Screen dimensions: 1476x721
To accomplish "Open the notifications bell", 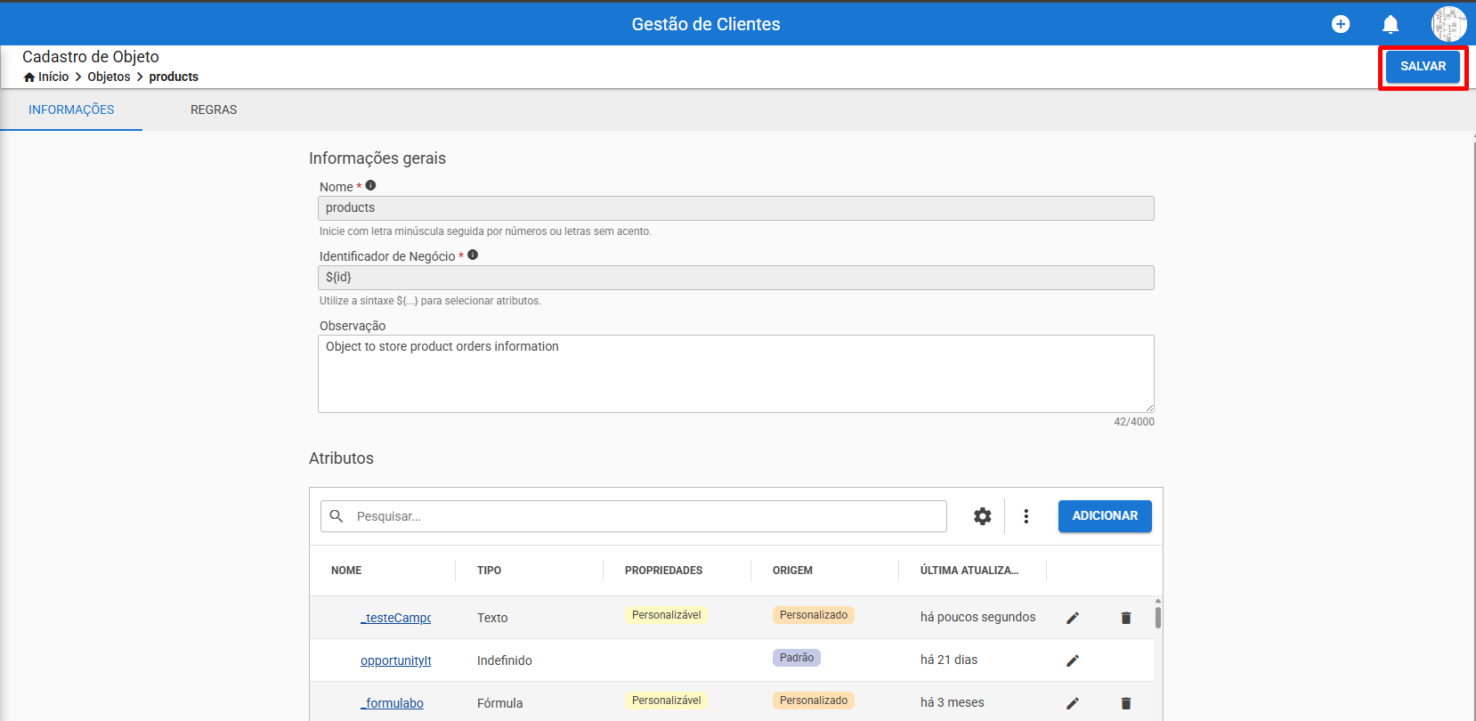I will point(1391,24).
